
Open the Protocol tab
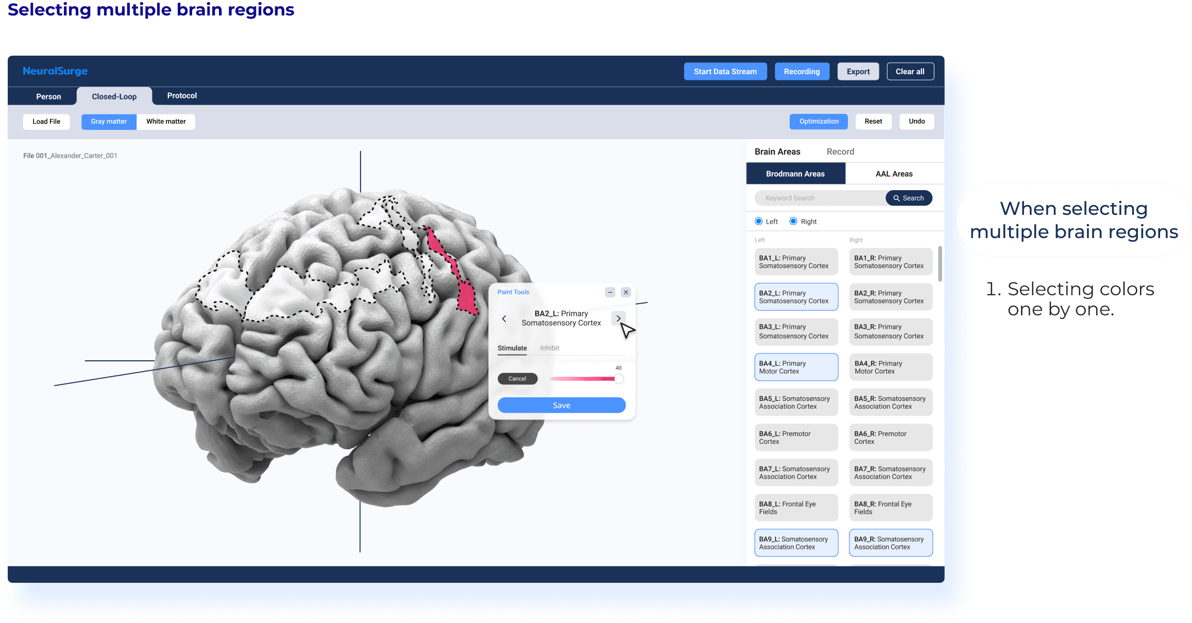click(182, 96)
